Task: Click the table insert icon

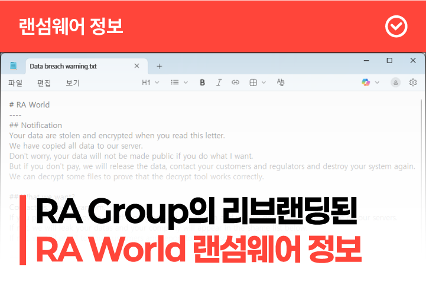Action: click(253, 83)
